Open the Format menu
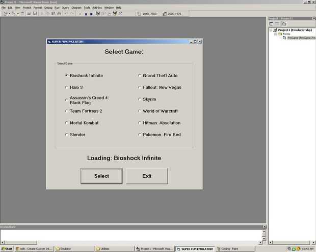This screenshot has width=316, height=252. [38, 8]
